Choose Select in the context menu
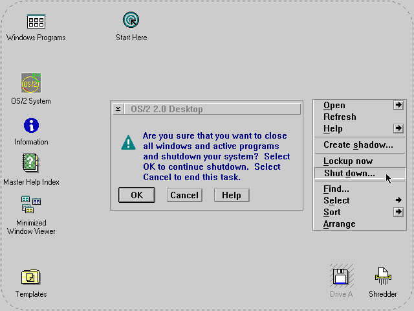The image size is (414, 311). (360, 200)
